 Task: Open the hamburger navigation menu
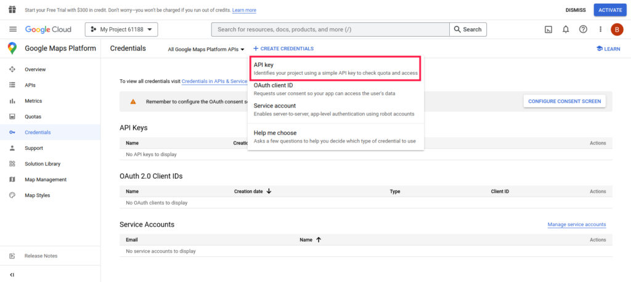12,29
